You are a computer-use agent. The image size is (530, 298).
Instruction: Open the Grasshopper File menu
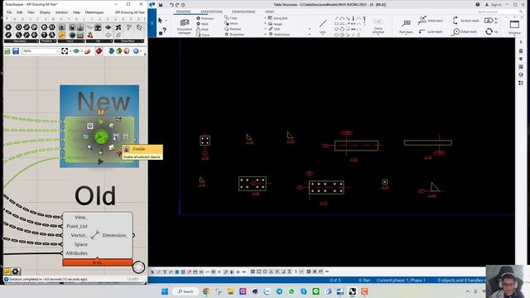[9, 12]
